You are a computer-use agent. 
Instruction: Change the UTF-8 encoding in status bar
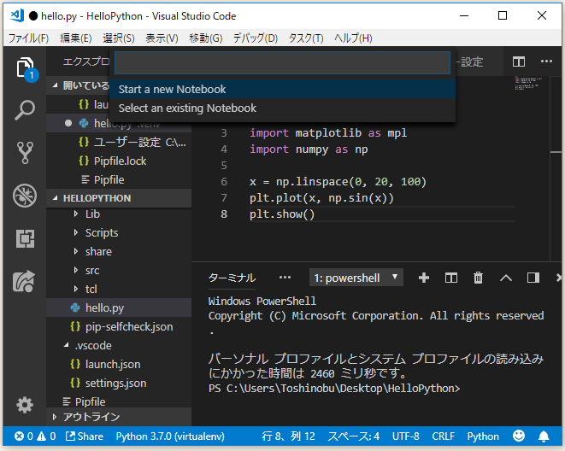pos(405,436)
